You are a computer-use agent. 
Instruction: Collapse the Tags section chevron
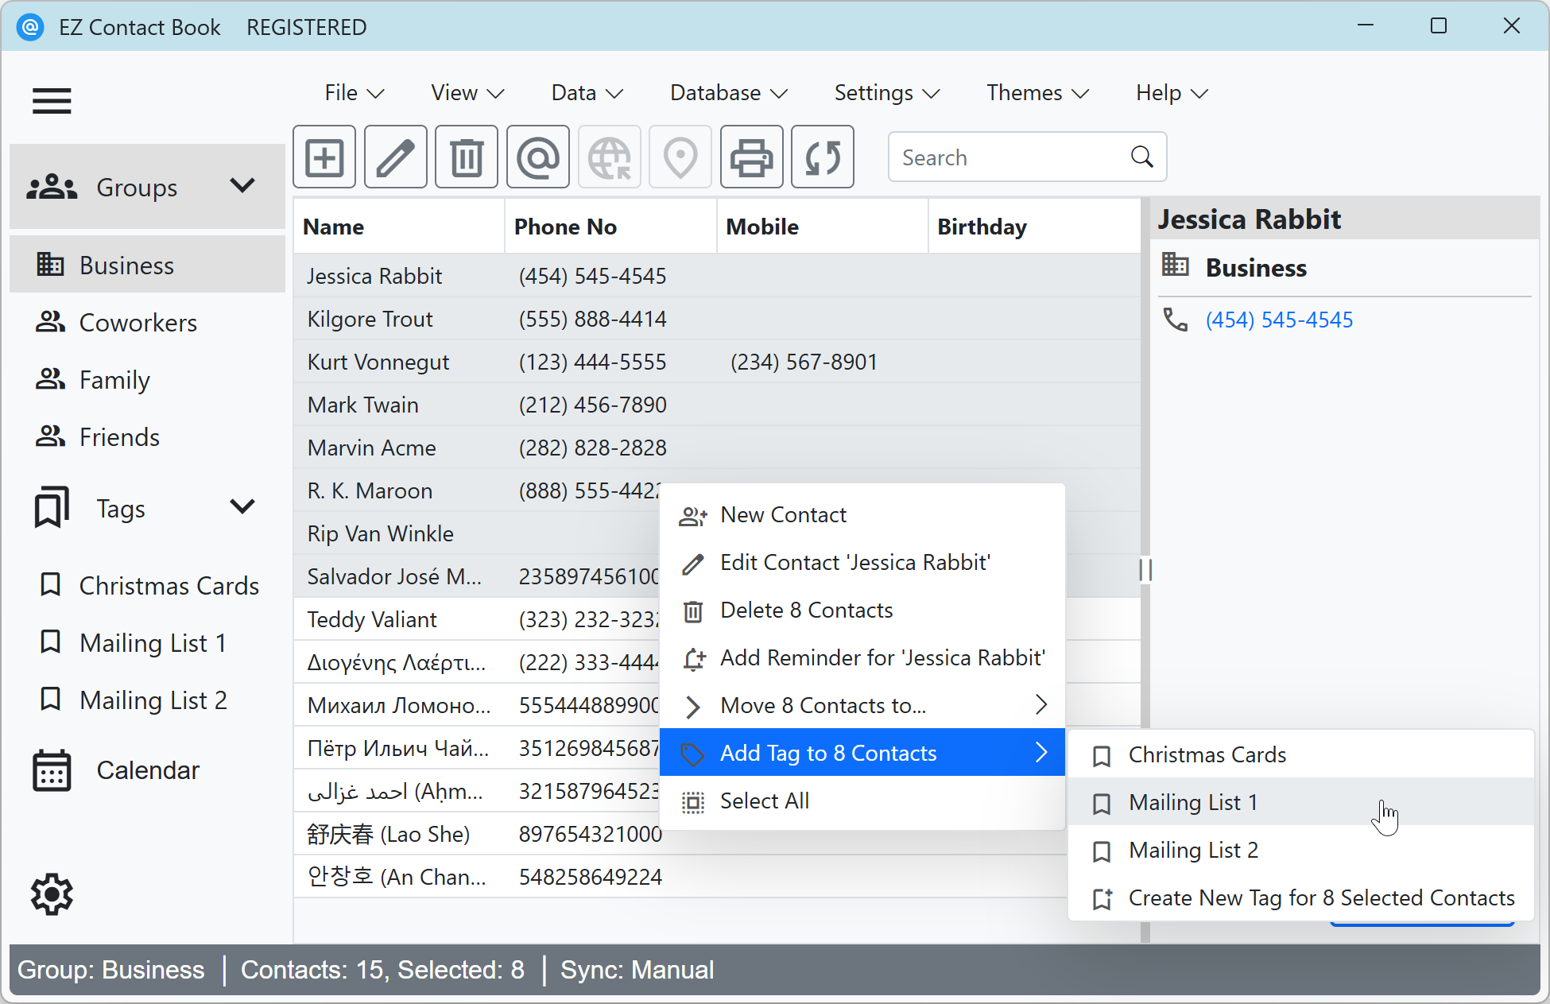(242, 506)
